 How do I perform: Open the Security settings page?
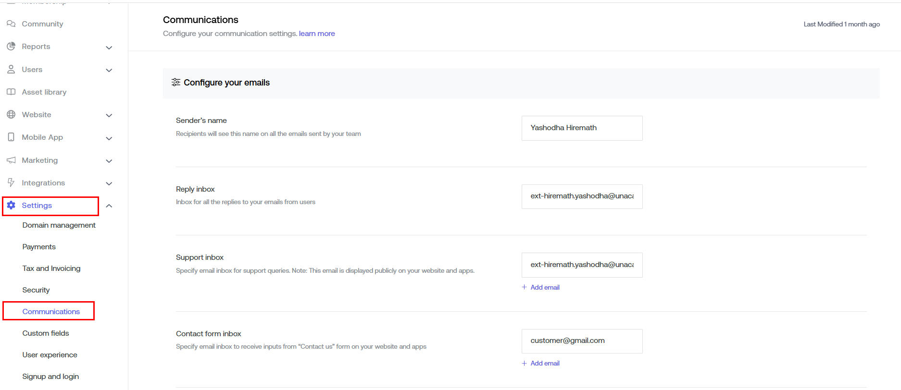click(36, 290)
